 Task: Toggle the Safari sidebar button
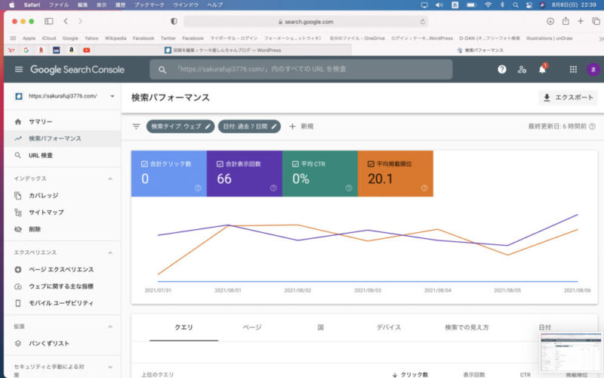pyautogui.click(x=49, y=21)
